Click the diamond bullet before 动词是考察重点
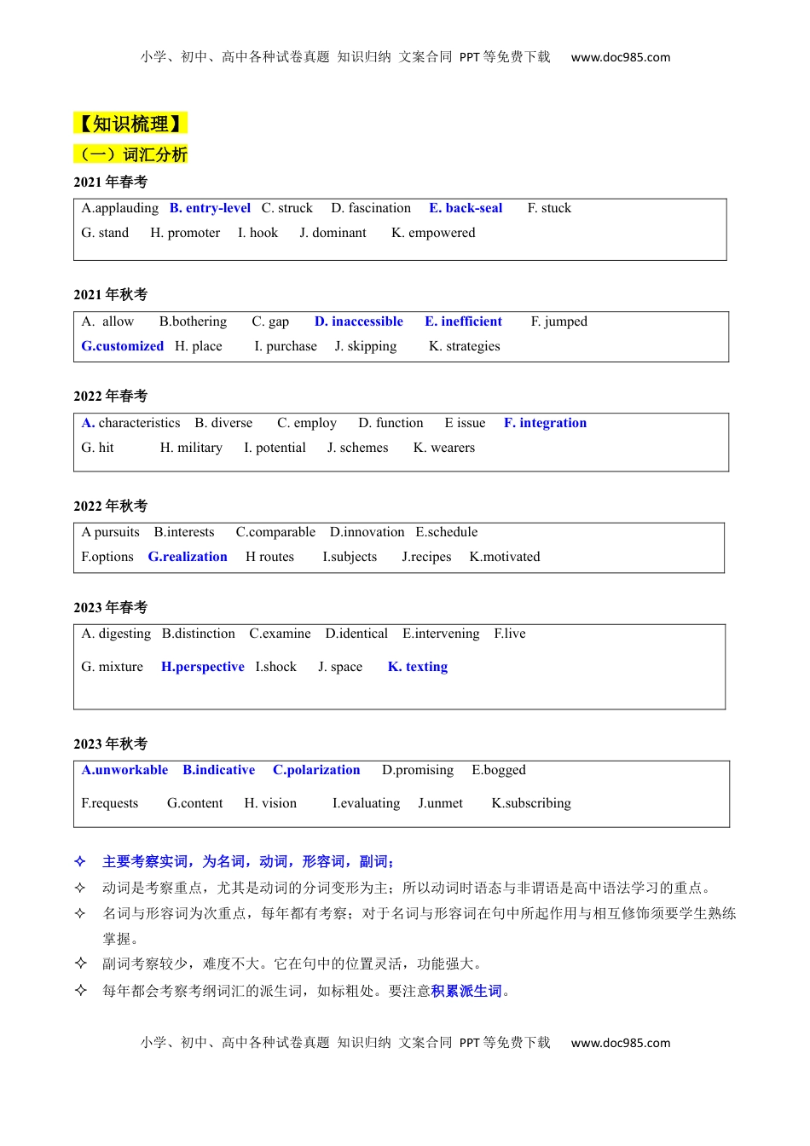Image resolution: width=810 pixels, height=1146 pixels. click(80, 888)
